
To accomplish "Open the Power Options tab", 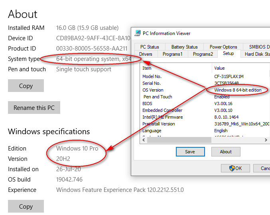I will [223, 47].
